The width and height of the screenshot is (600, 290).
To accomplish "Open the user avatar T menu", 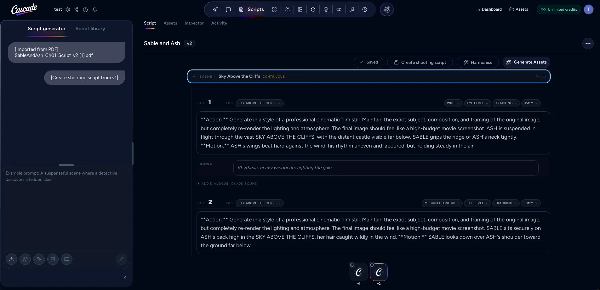I will pyautogui.click(x=588, y=9).
